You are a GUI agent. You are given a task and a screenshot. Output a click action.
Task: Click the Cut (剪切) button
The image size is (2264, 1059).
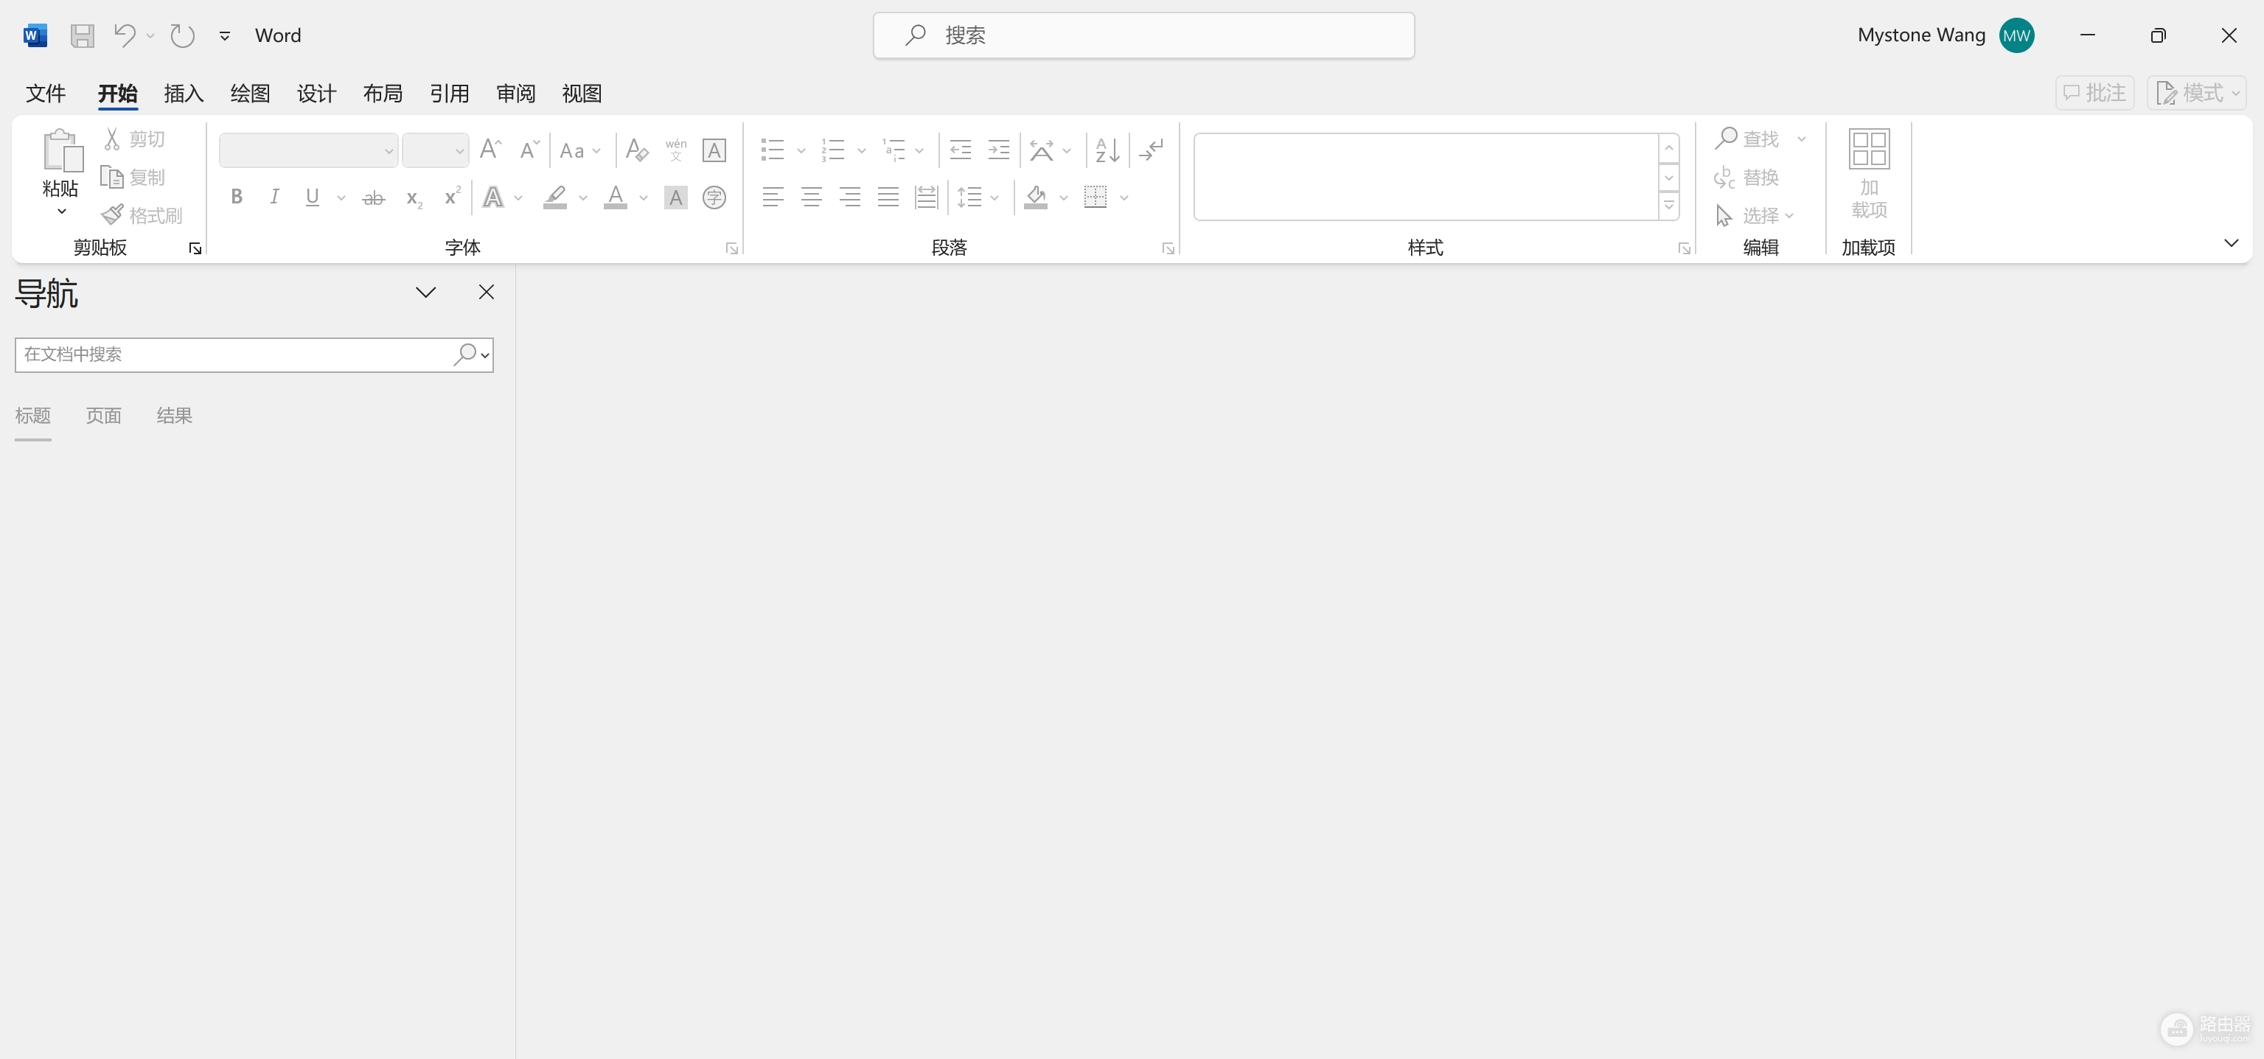134,139
